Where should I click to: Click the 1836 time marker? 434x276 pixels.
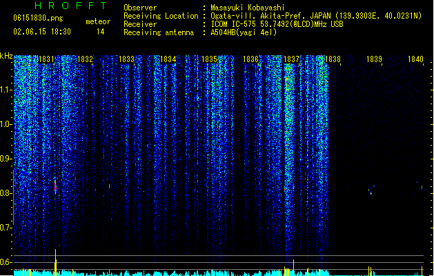(250, 59)
